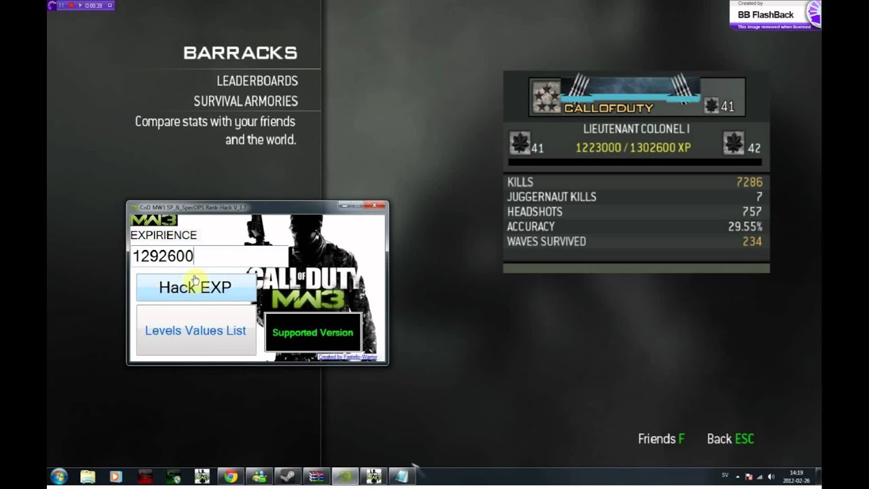Viewport: 869px width, 489px height.
Task: Click the network signal tray icon
Action: click(760, 477)
